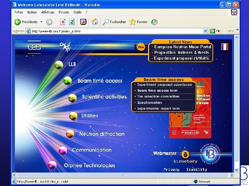
Task: Click the yellow sphere beside Utilities
Action: point(73,116)
